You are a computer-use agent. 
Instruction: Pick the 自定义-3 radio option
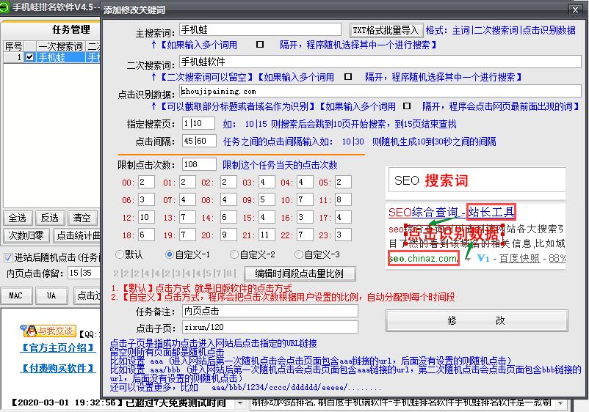[299, 255]
